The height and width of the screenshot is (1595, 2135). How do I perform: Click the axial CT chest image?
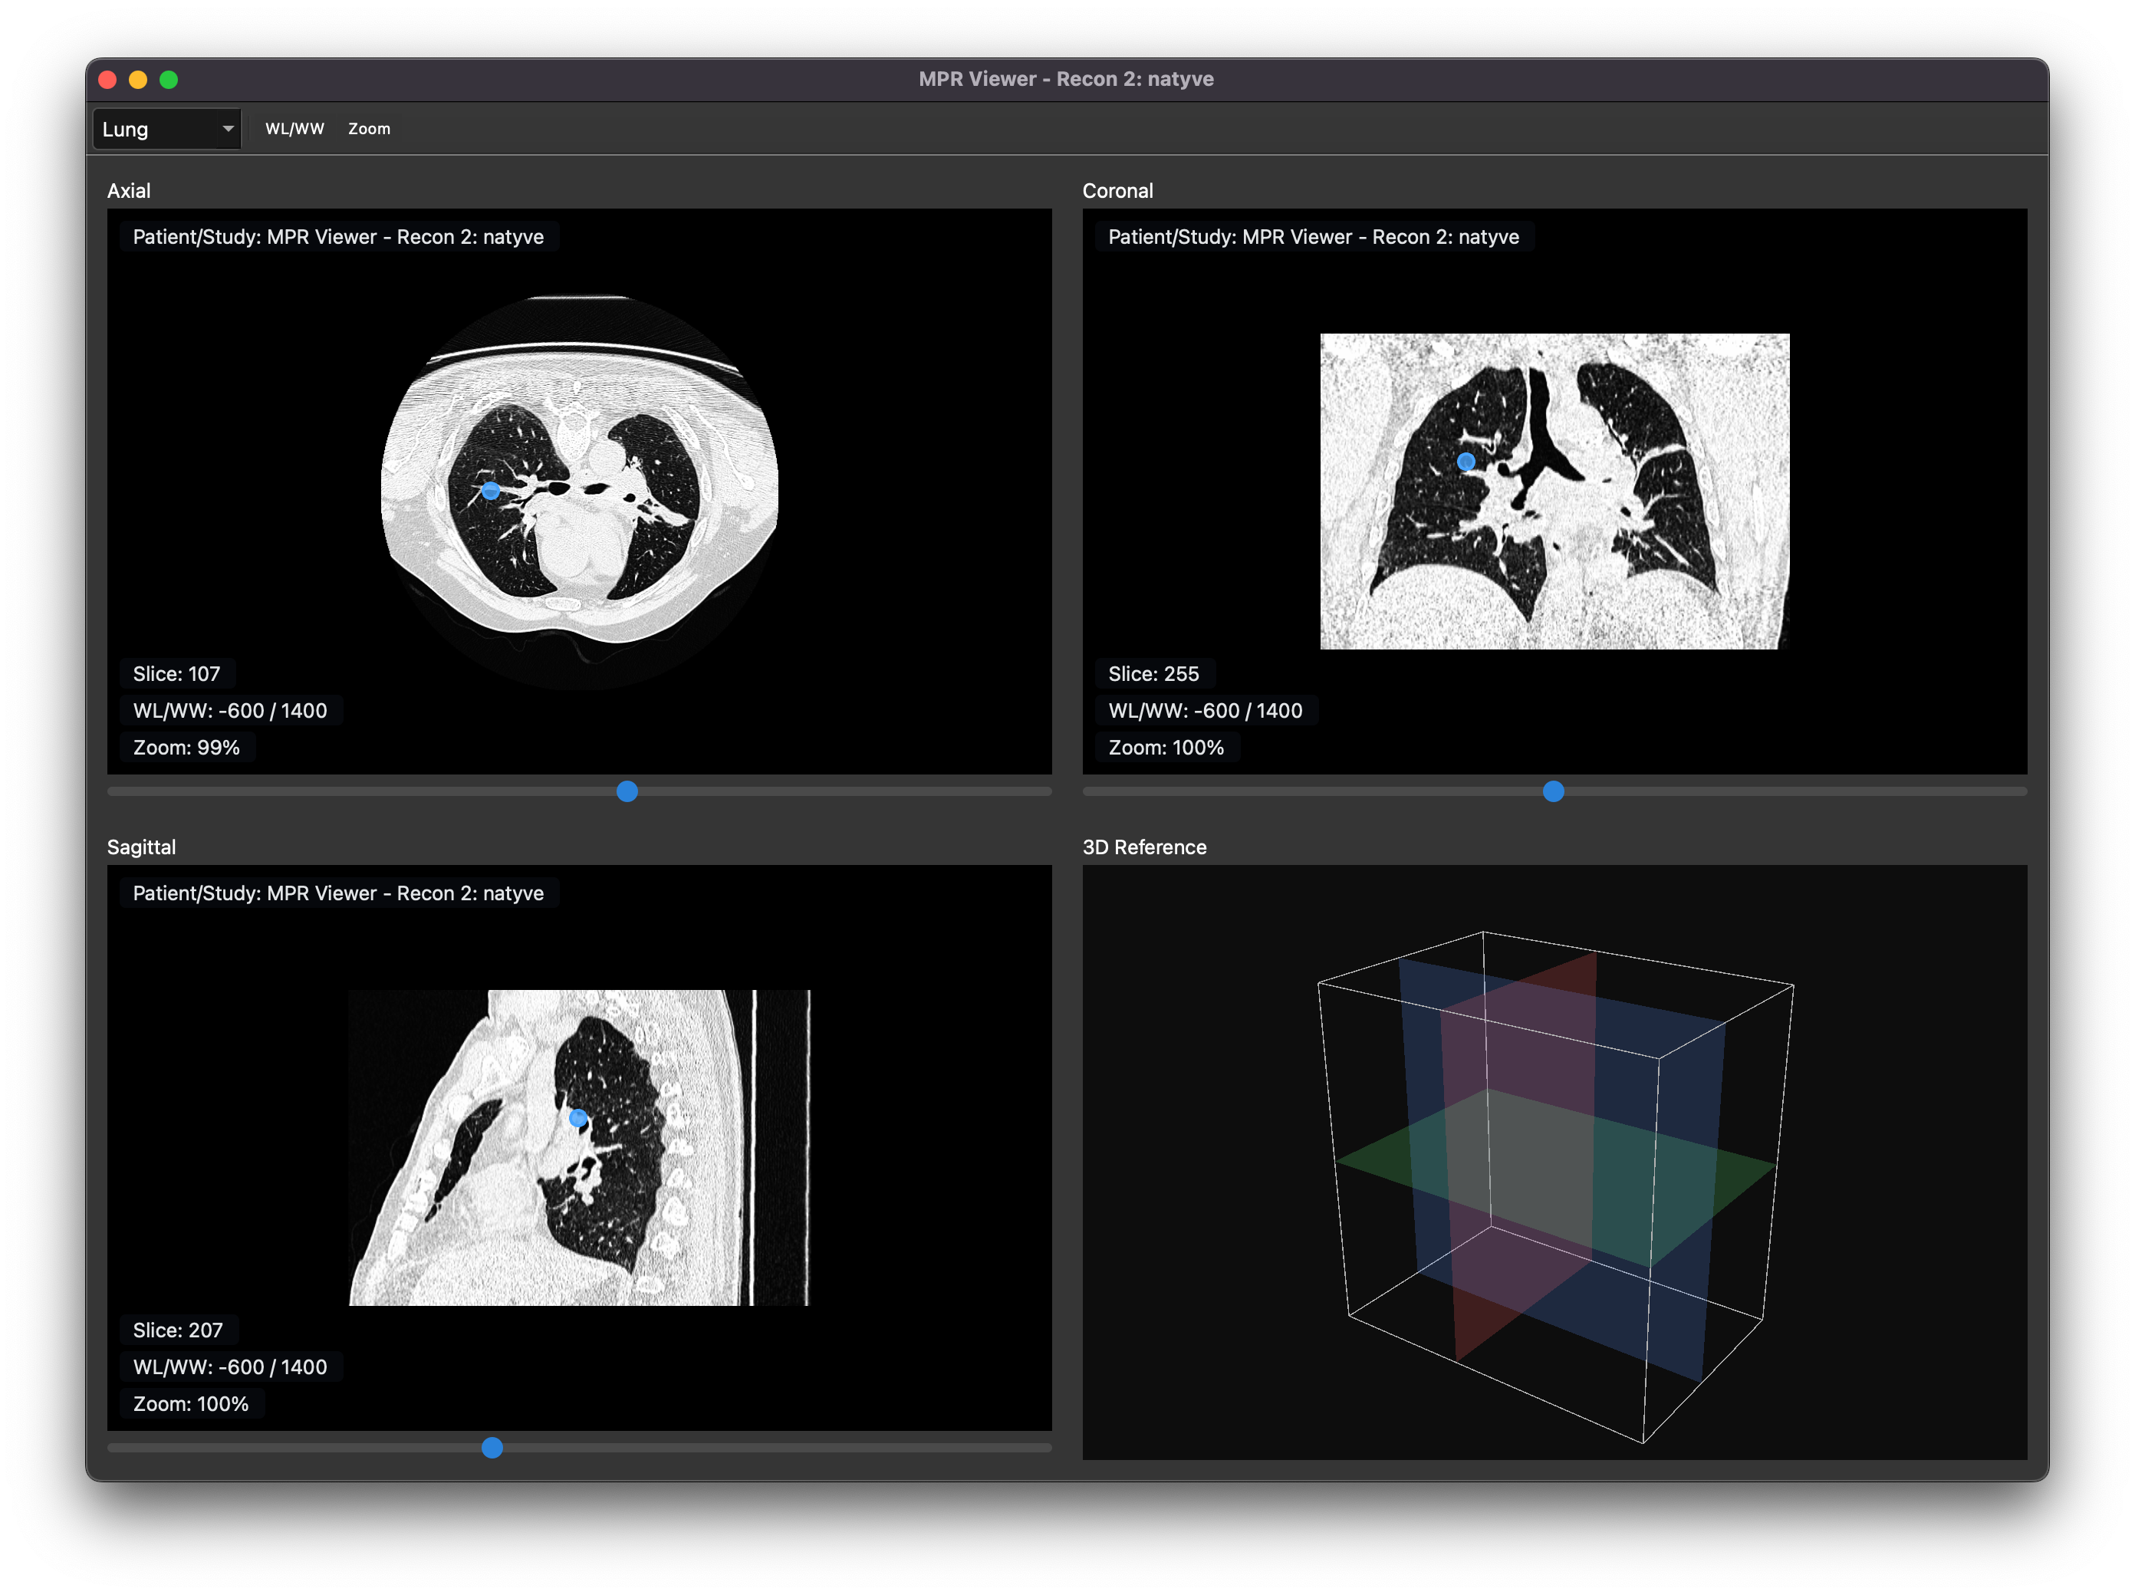click(579, 492)
